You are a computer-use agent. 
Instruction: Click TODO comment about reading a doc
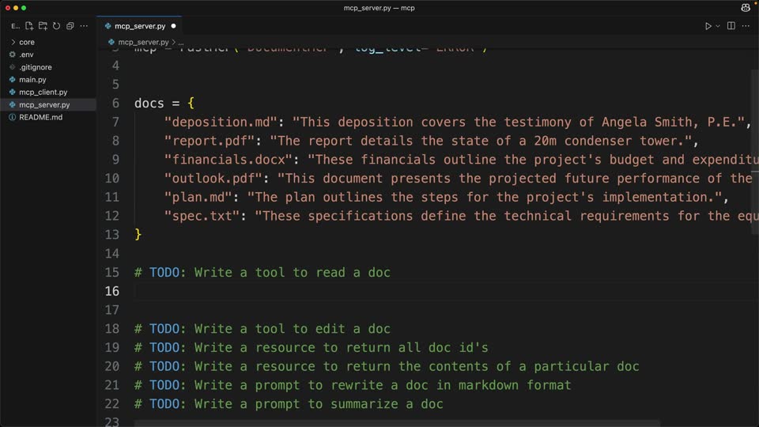click(262, 272)
